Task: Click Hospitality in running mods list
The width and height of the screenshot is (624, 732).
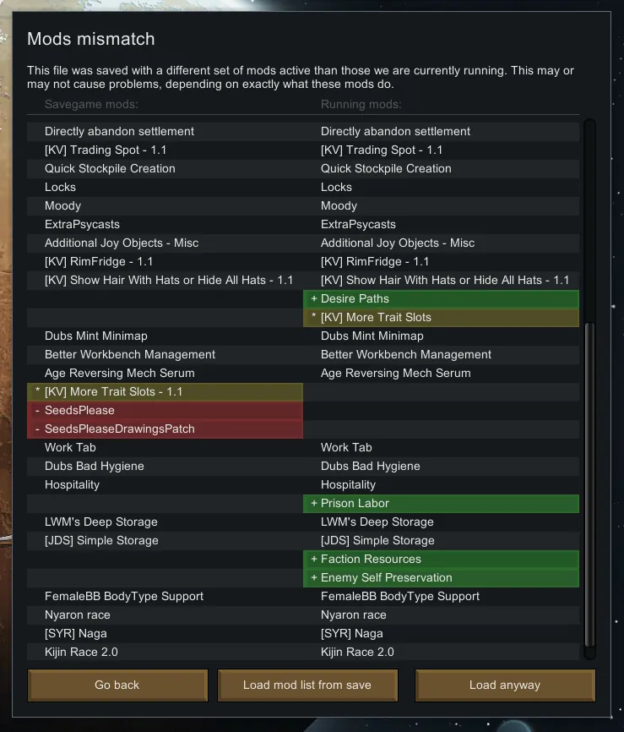Action: 348,484
